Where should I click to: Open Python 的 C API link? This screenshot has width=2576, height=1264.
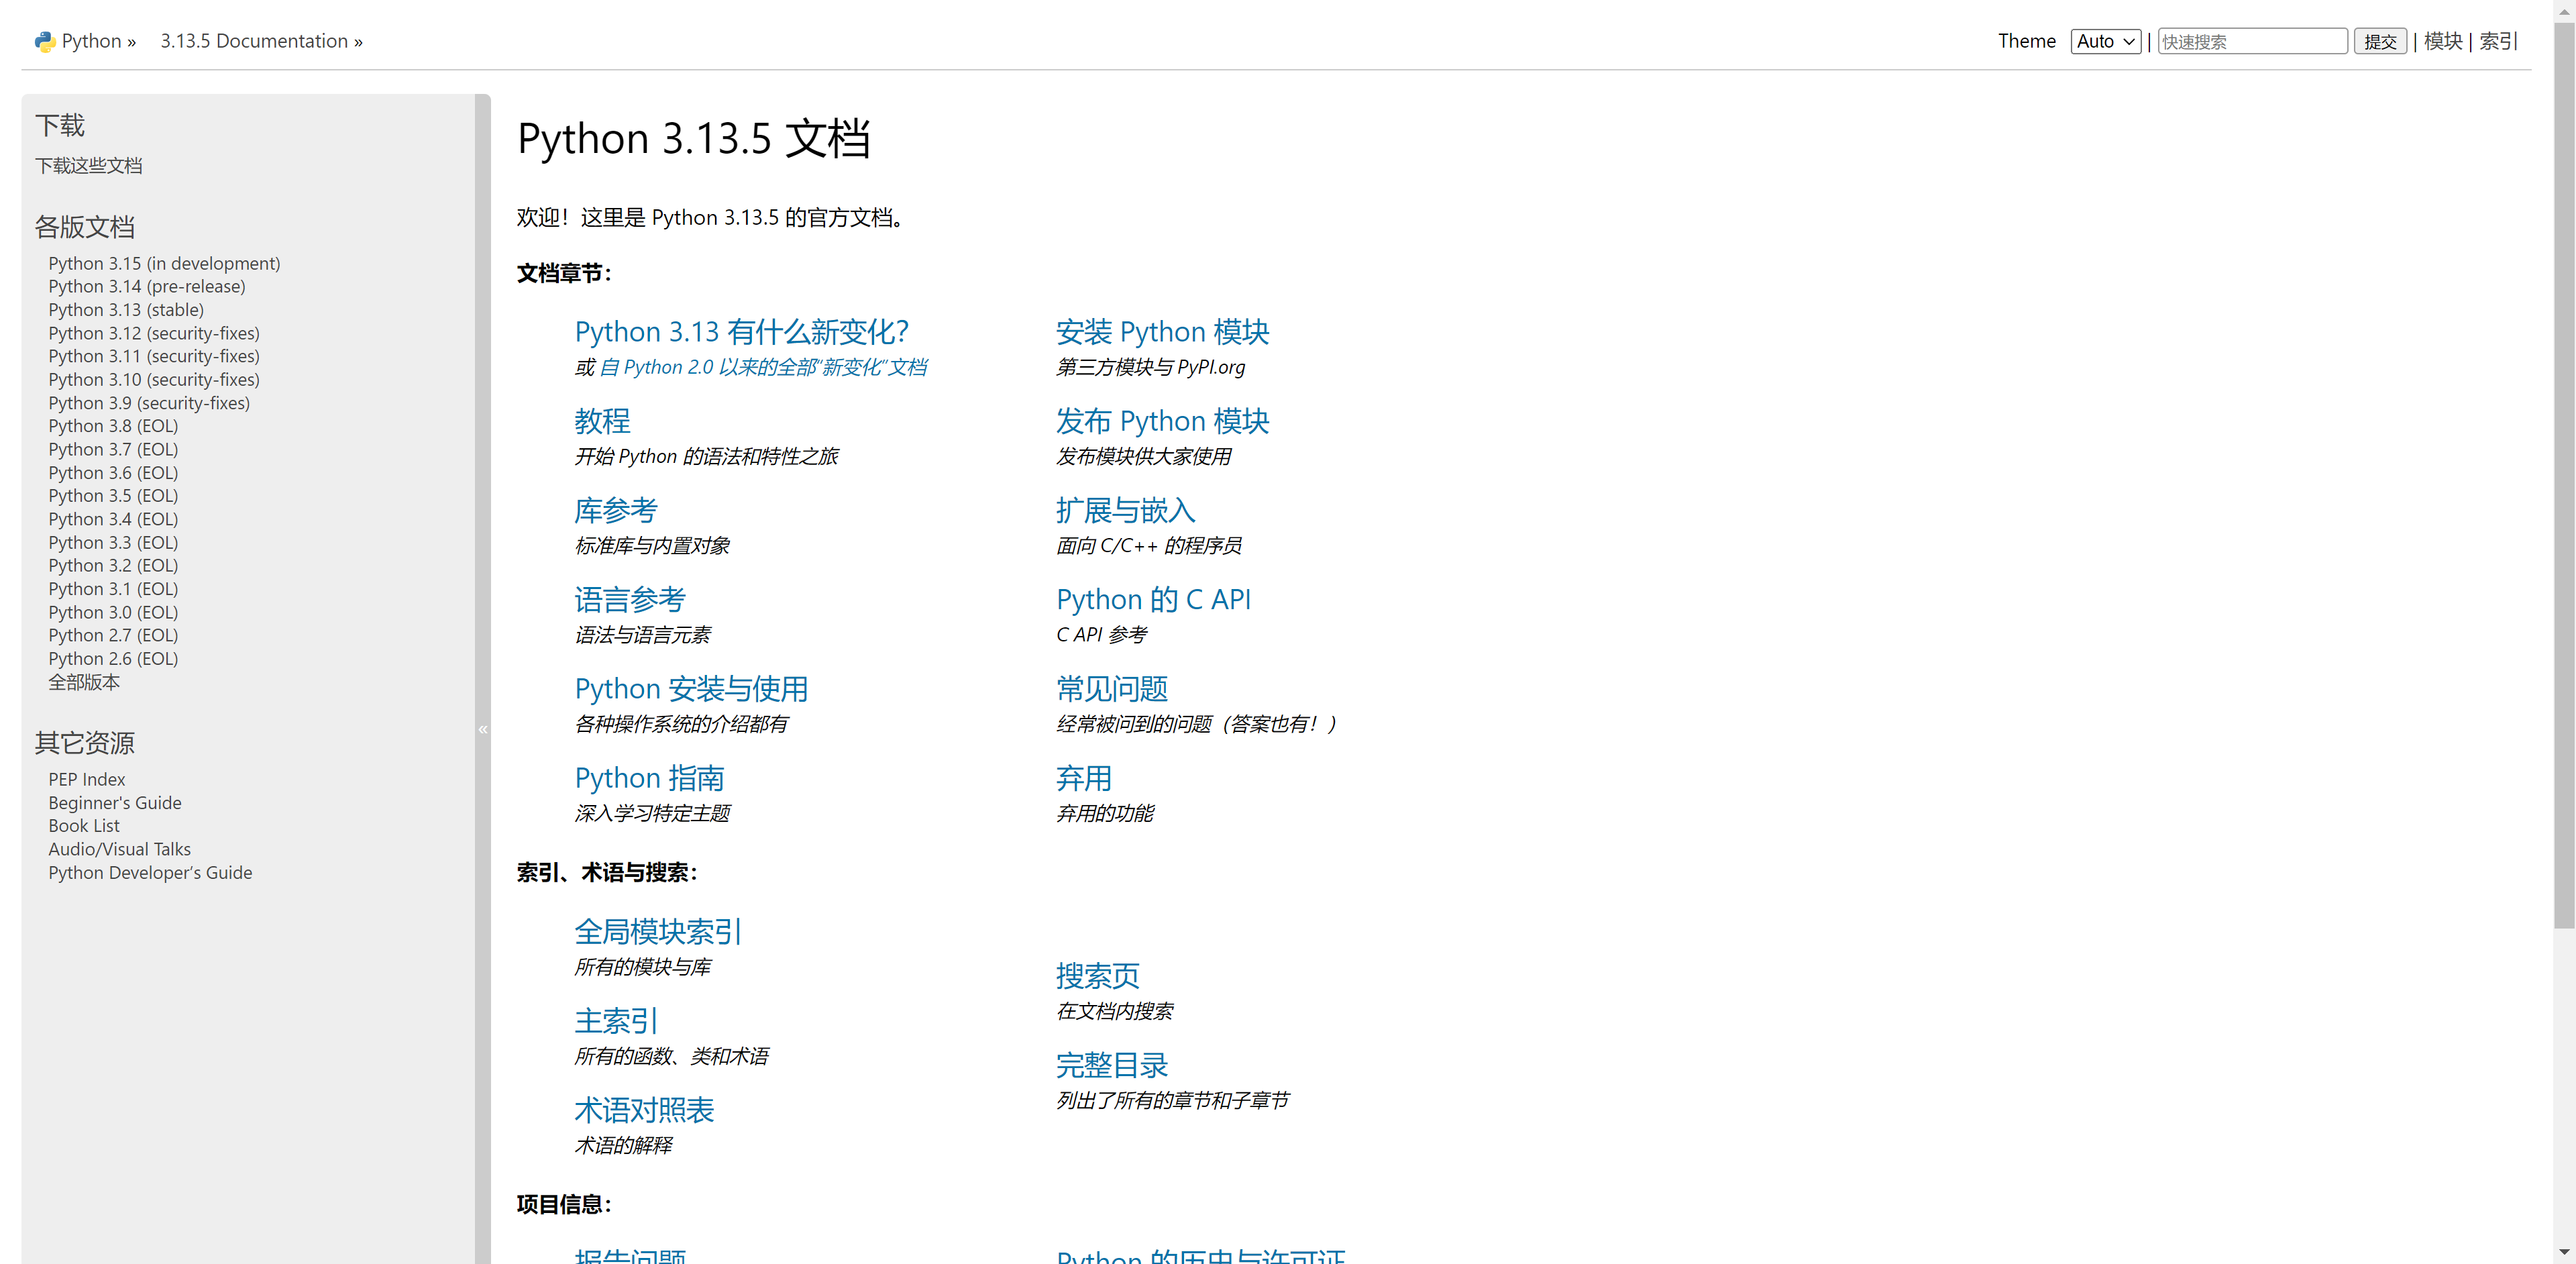(1154, 599)
